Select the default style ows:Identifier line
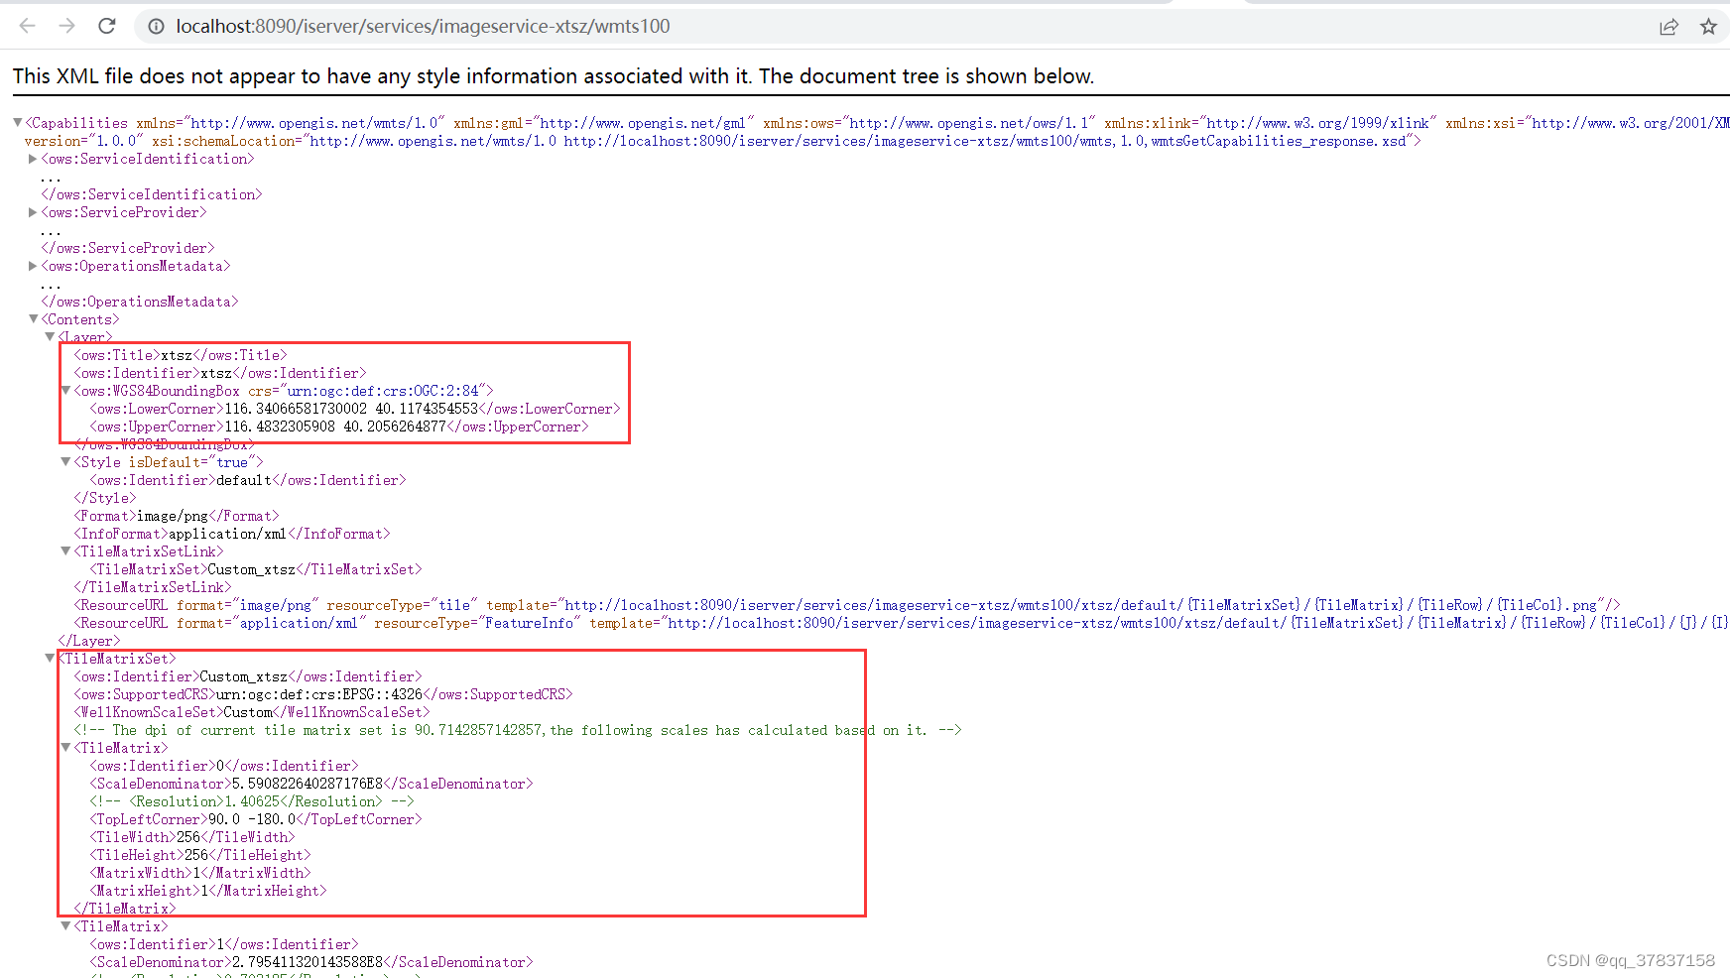Screen dimensions: 1730x978 tap(248, 480)
